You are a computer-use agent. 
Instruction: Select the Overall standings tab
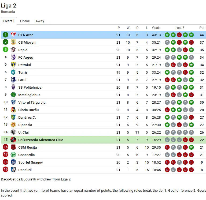coord(9,21)
